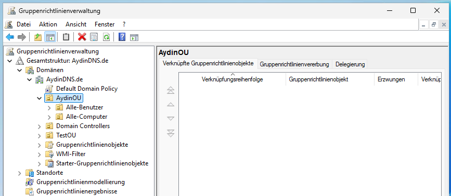The width and height of the screenshot is (451, 196).
Task: Click the Default Domain Policy link icon
Action: (x=49, y=89)
